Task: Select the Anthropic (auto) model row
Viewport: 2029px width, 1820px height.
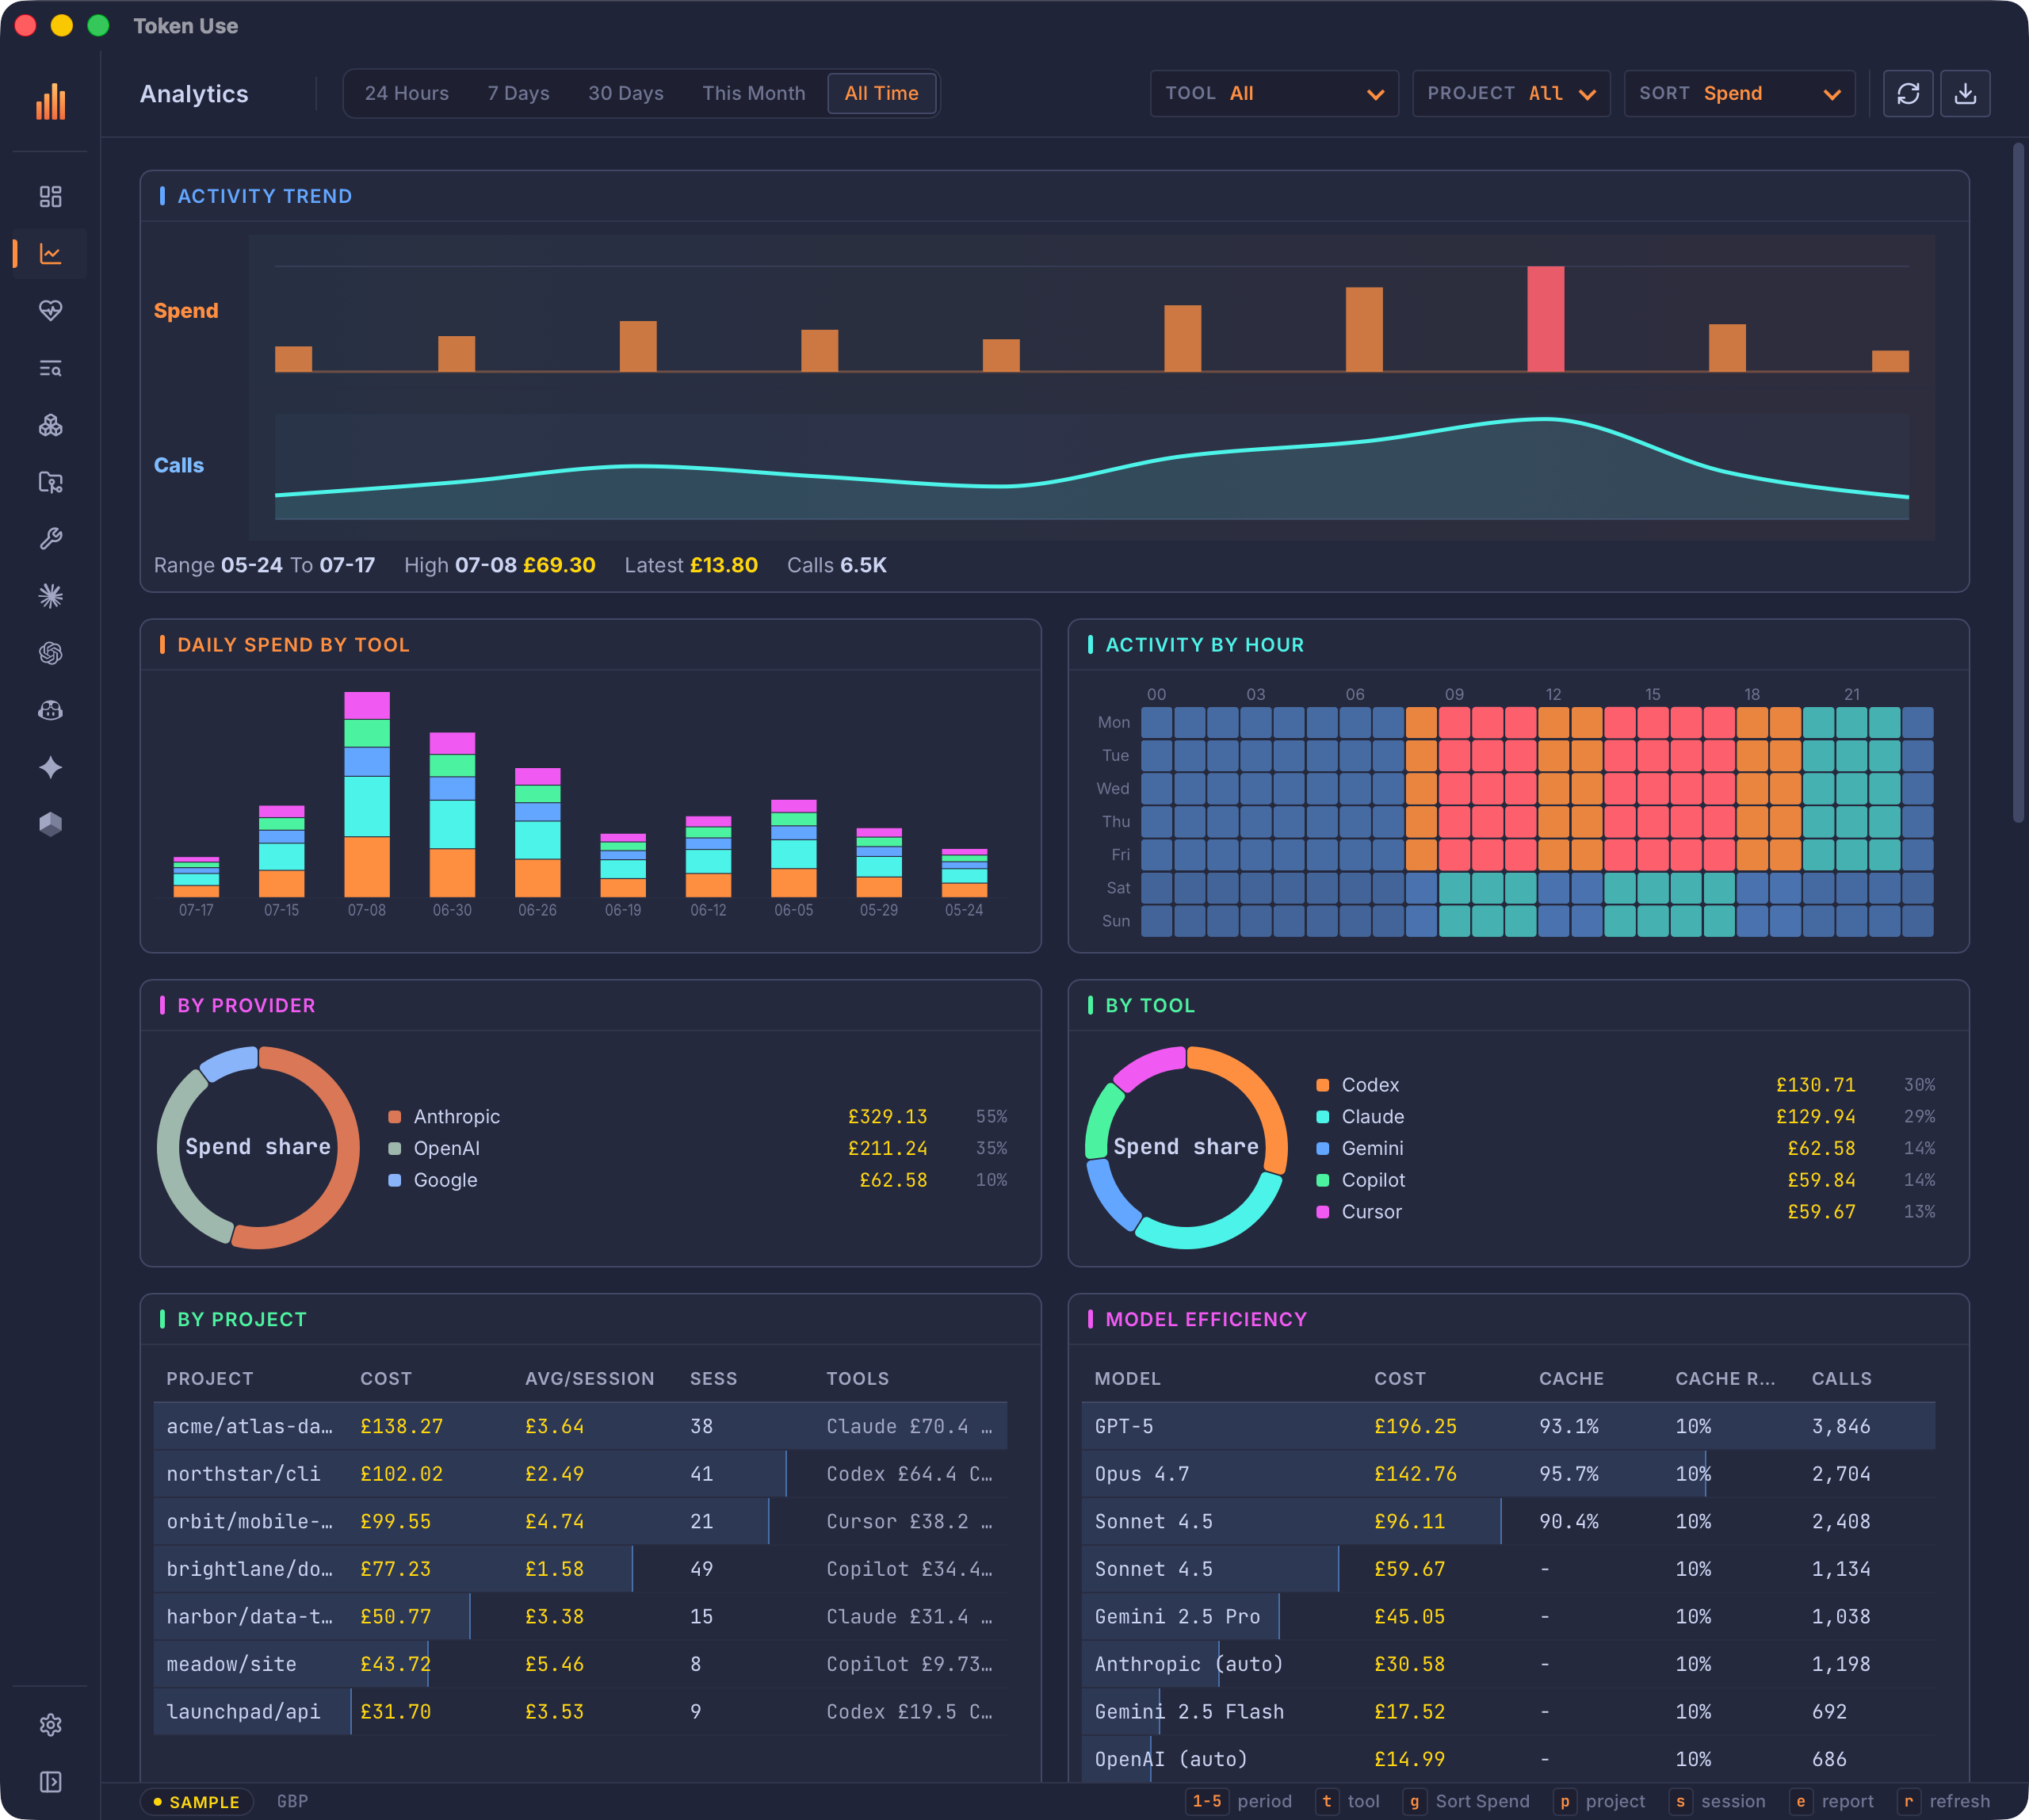Action: (x=1508, y=1664)
